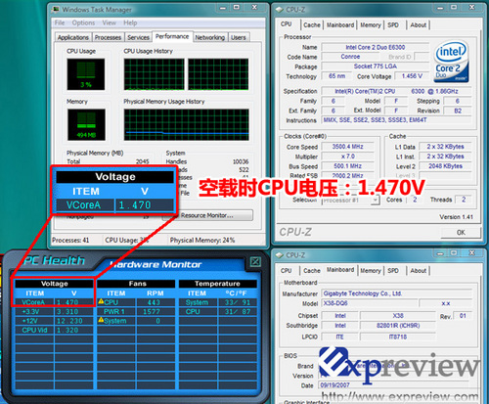The image size is (489, 404).
Task: Select the Performance tab
Action: (172, 36)
